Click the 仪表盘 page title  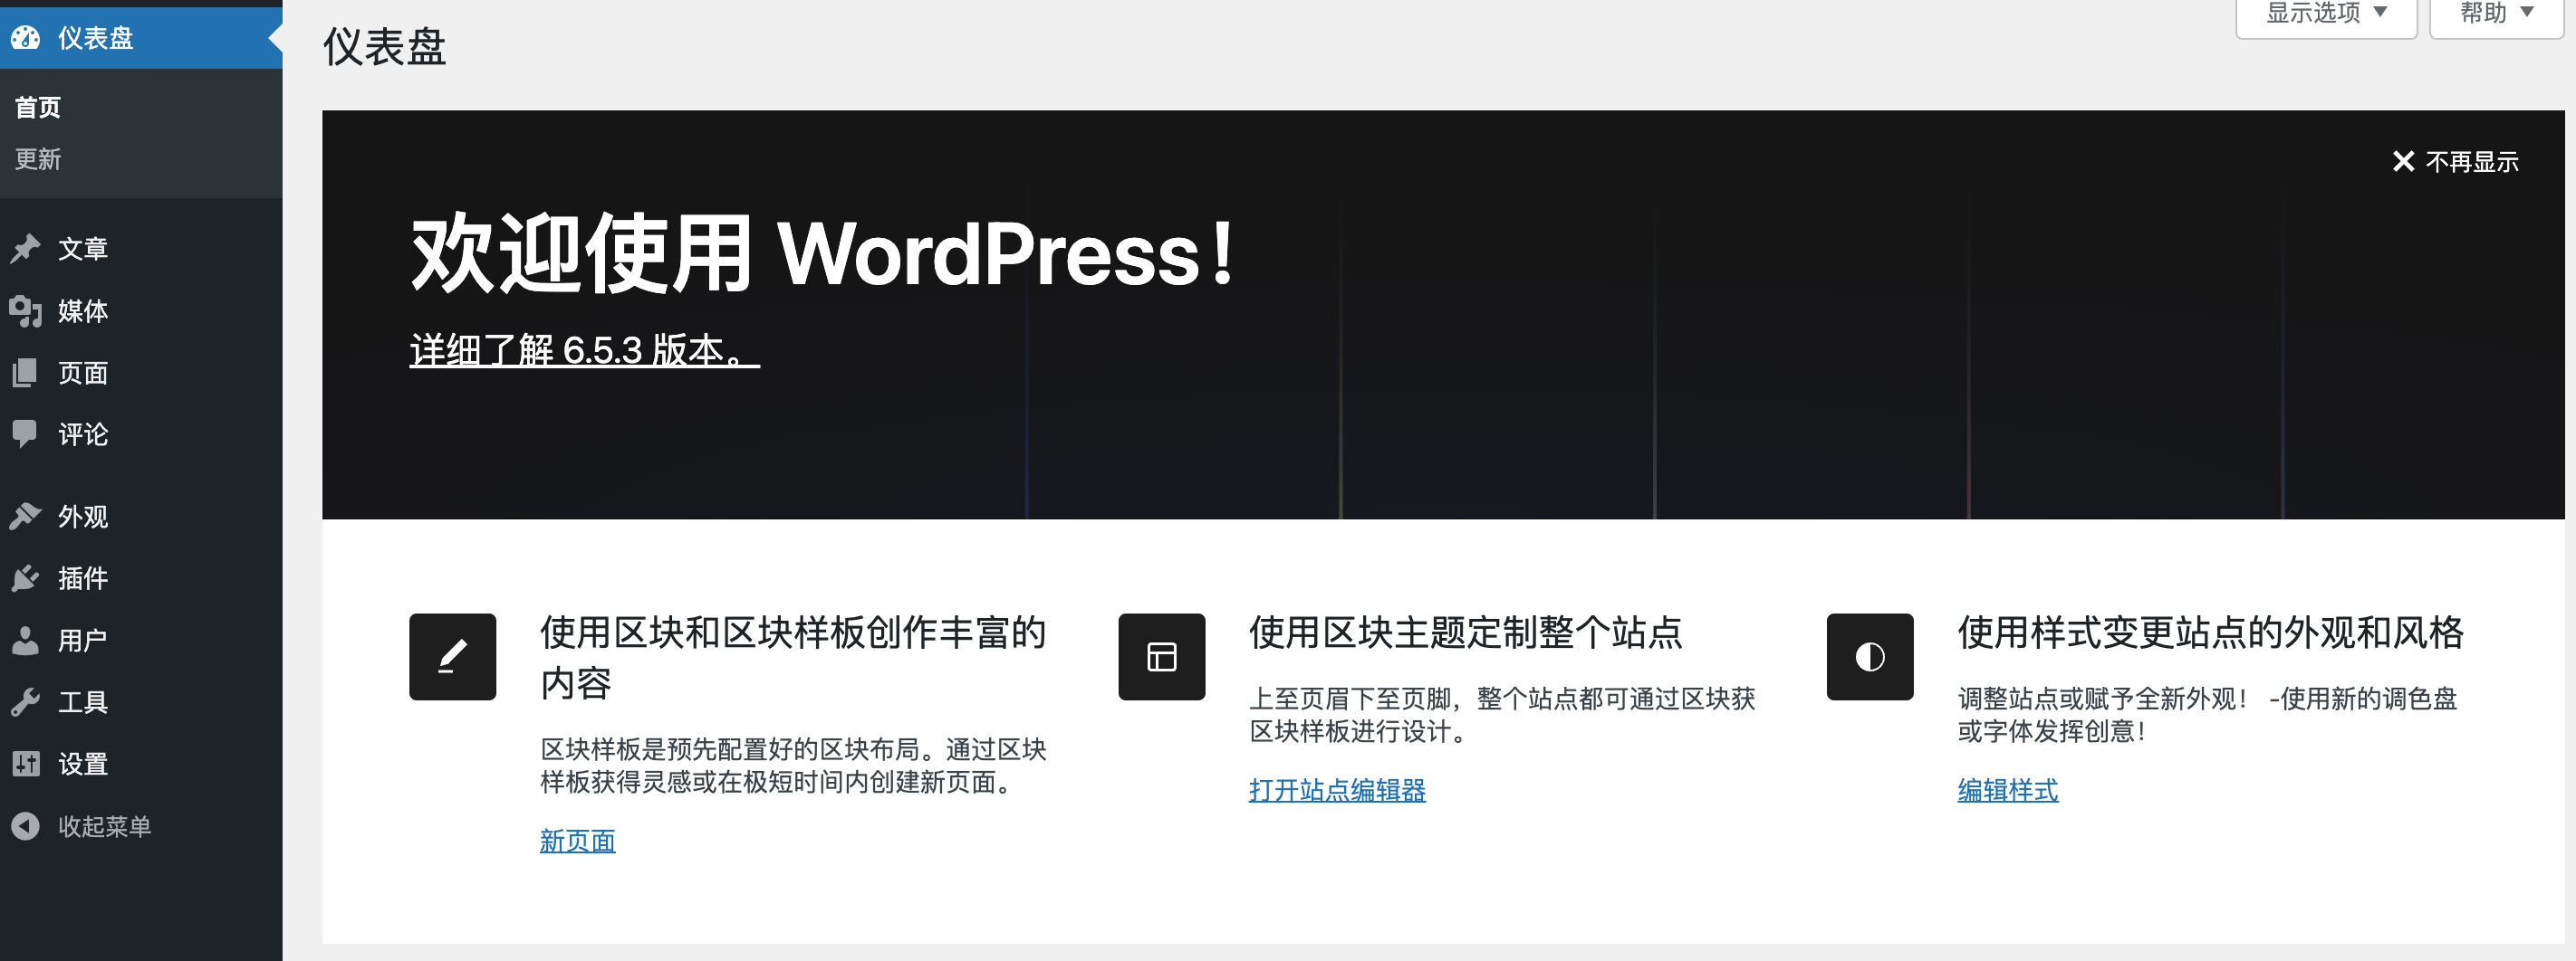(x=384, y=47)
